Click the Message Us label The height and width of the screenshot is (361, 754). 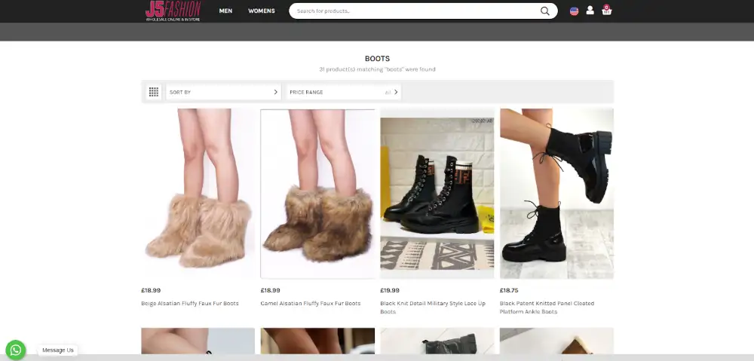(x=58, y=350)
